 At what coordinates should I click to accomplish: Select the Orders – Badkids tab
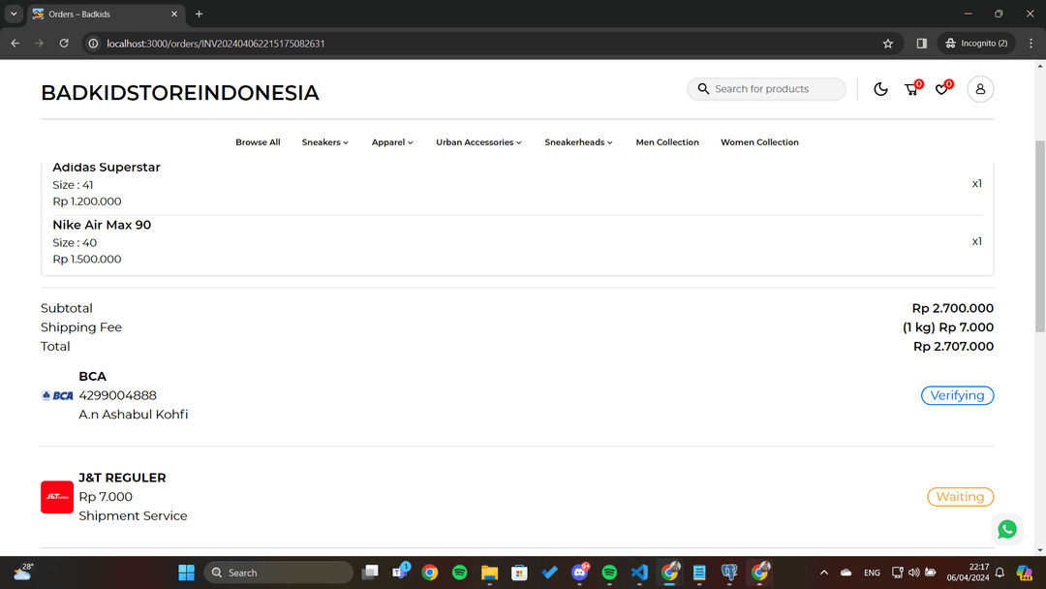(107, 14)
